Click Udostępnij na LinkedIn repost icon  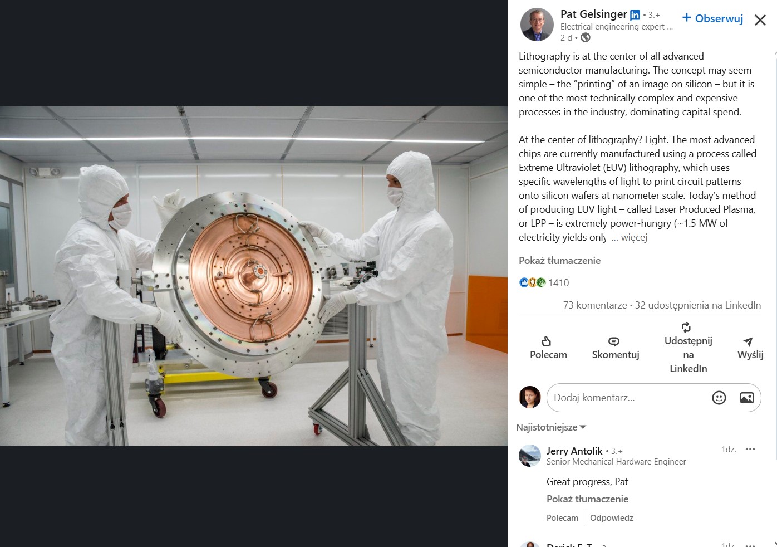click(686, 327)
